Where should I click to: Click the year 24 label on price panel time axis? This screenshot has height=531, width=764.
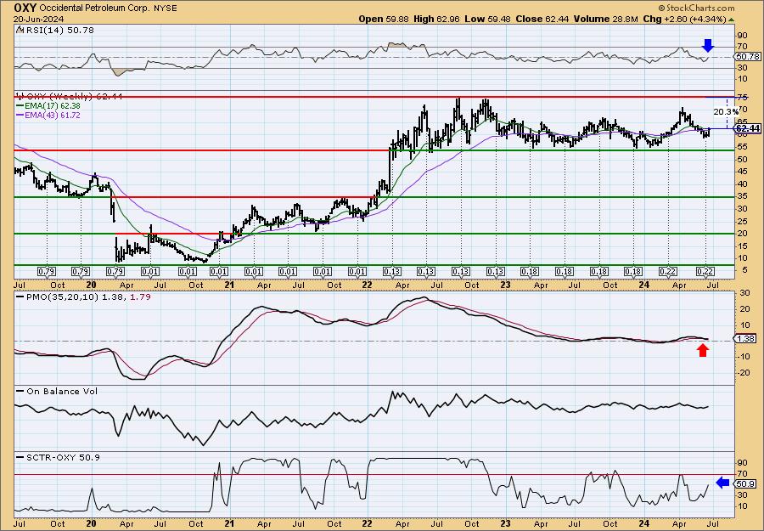click(644, 285)
